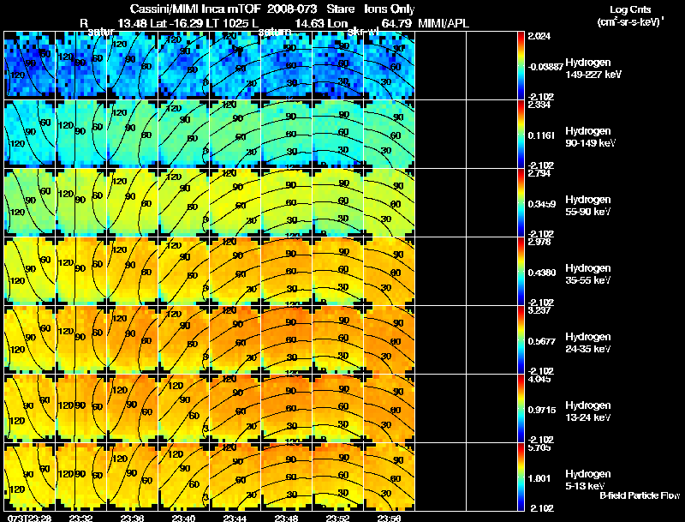
Task: Click the '23:40' time axis label
Action: tap(183, 518)
